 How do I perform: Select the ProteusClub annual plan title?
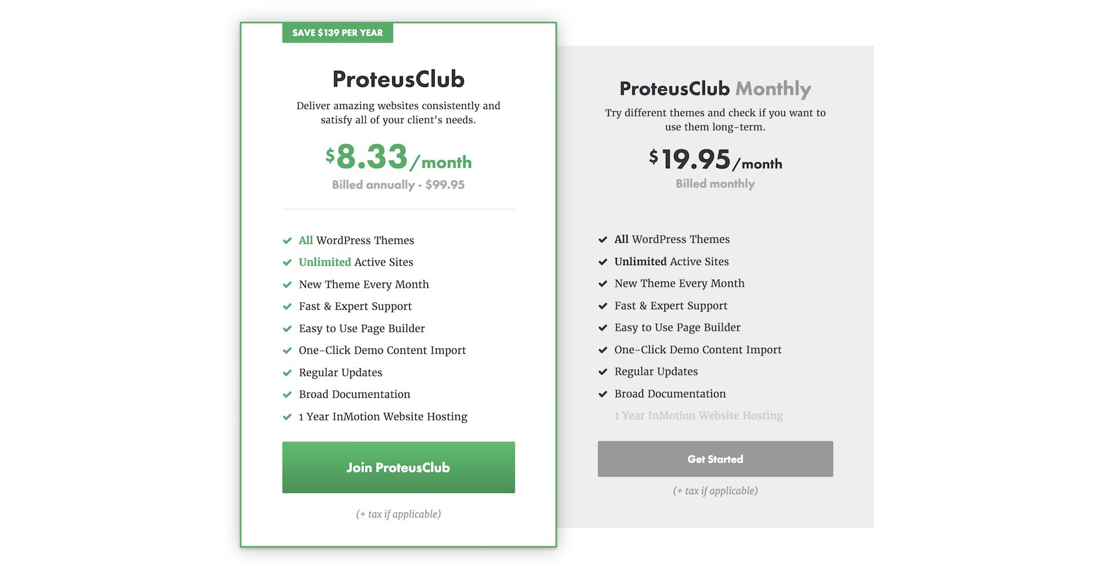(x=399, y=79)
